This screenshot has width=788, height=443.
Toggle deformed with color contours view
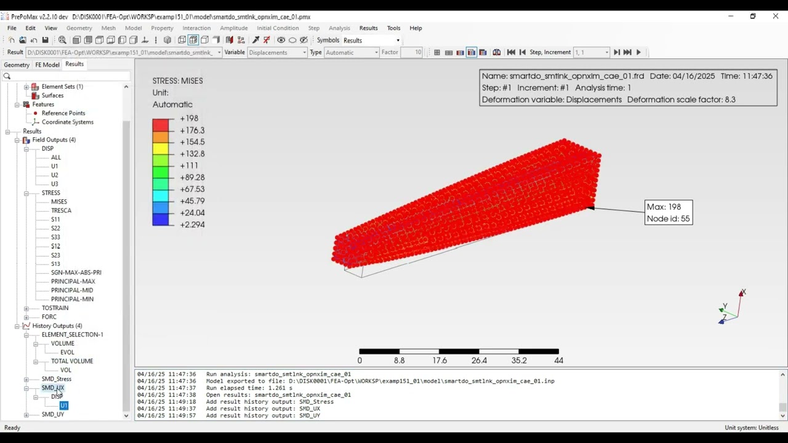472,52
